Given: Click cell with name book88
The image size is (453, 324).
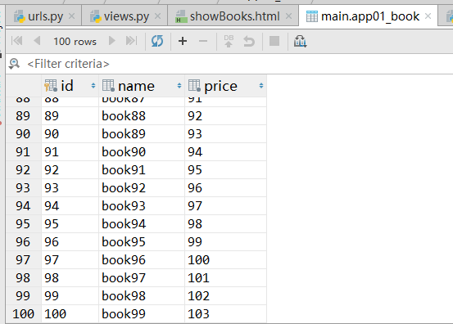Looking at the screenshot, I should coord(142,116).
